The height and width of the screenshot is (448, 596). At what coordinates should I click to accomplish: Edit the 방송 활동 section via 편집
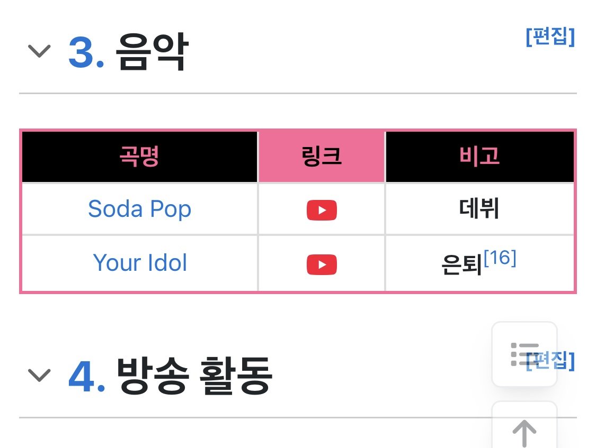pyautogui.click(x=550, y=360)
